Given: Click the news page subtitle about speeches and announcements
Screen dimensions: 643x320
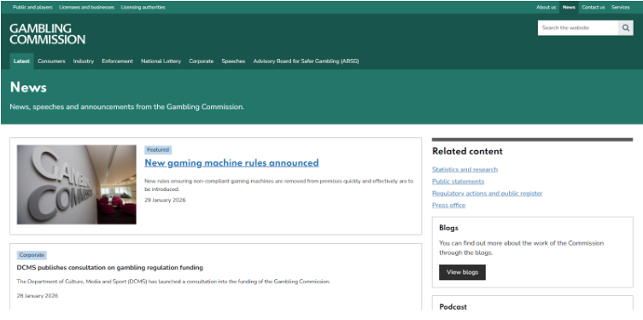Looking at the screenshot, I should (127, 107).
